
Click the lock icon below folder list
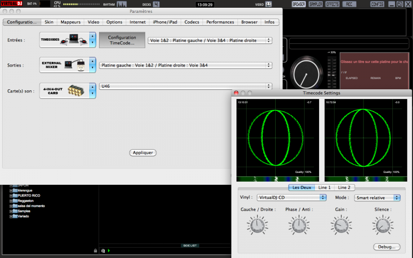[x=96, y=251]
